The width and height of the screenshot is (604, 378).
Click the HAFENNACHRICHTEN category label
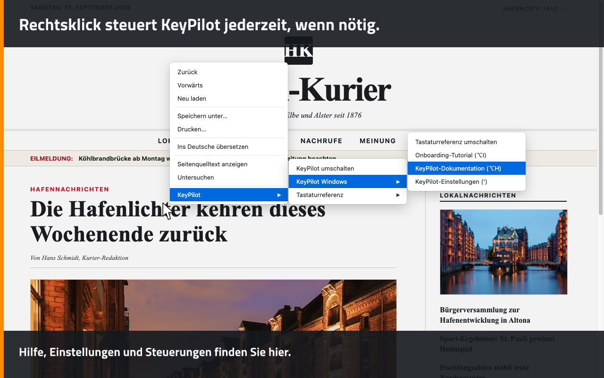(x=70, y=189)
